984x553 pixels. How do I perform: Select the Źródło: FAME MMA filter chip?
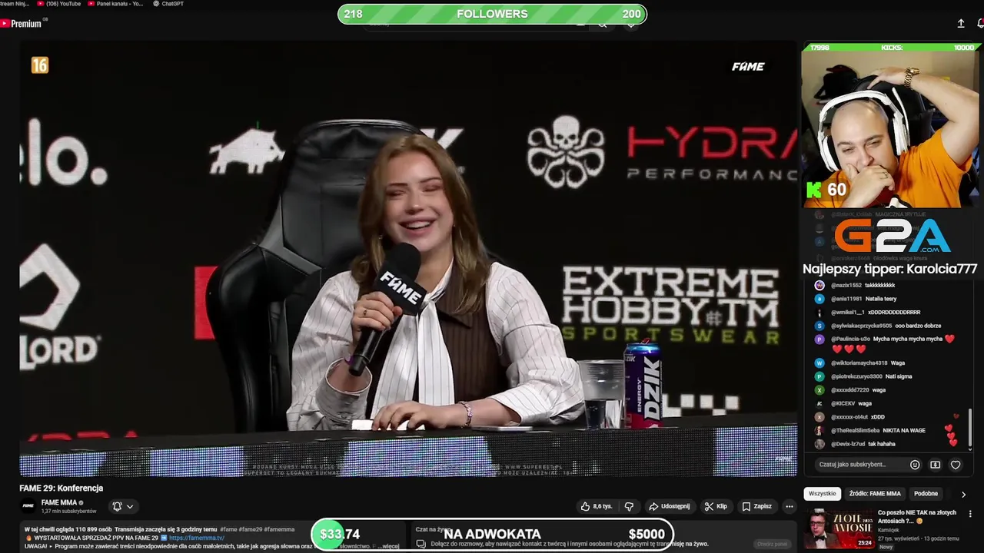pyautogui.click(x=875, y=493)
